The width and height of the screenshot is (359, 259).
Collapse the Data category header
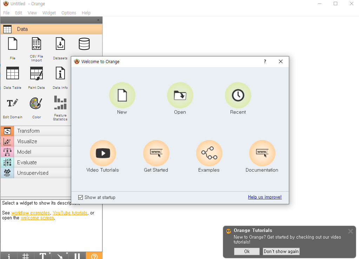[x=51, y=29]
